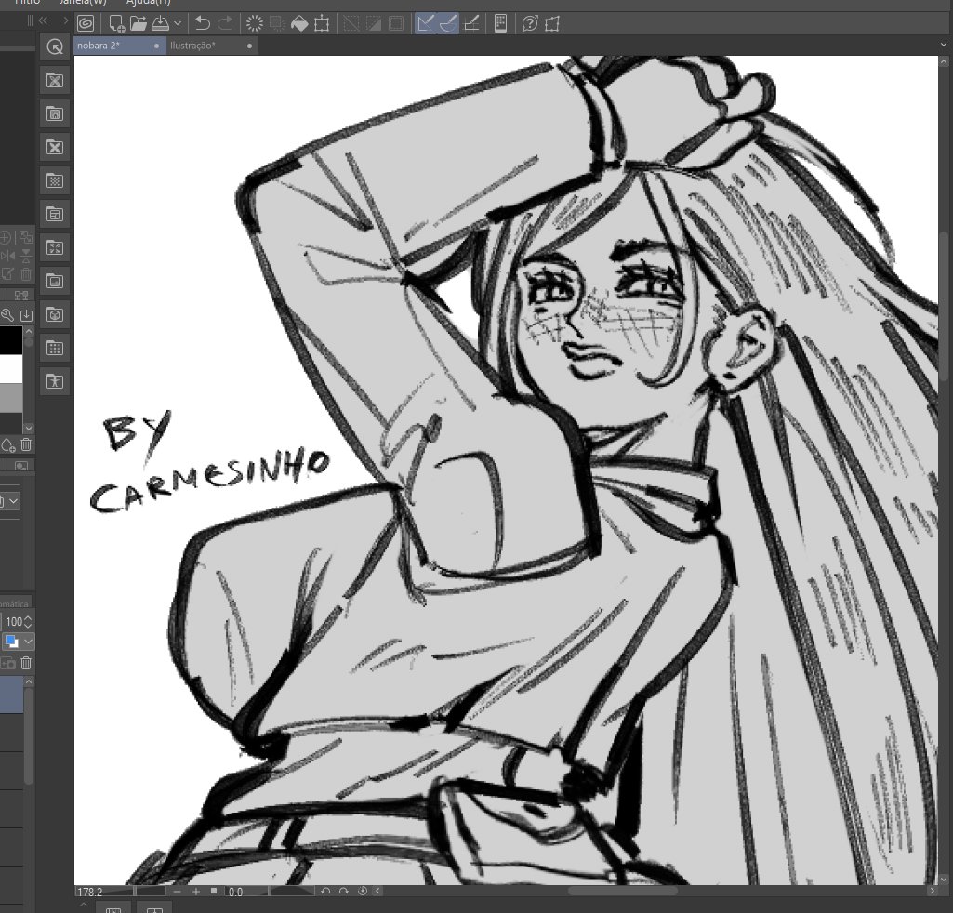Delete color using trash above photo icon

tap(26, 445)
